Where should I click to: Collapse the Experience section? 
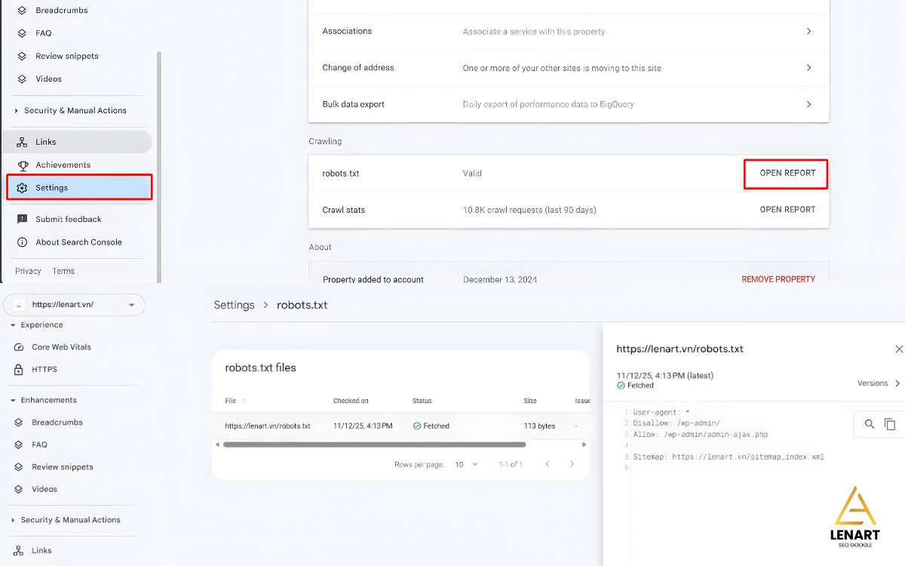click(x=13, y=325)
